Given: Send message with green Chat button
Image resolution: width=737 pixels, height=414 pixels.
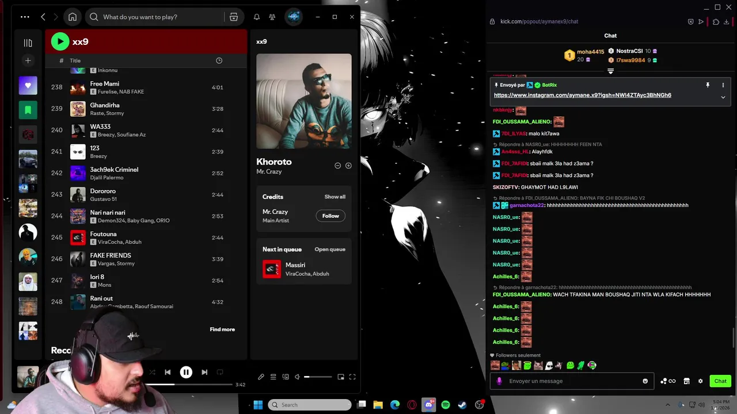Looking at the screenshot, I should [x=720, y=381].
